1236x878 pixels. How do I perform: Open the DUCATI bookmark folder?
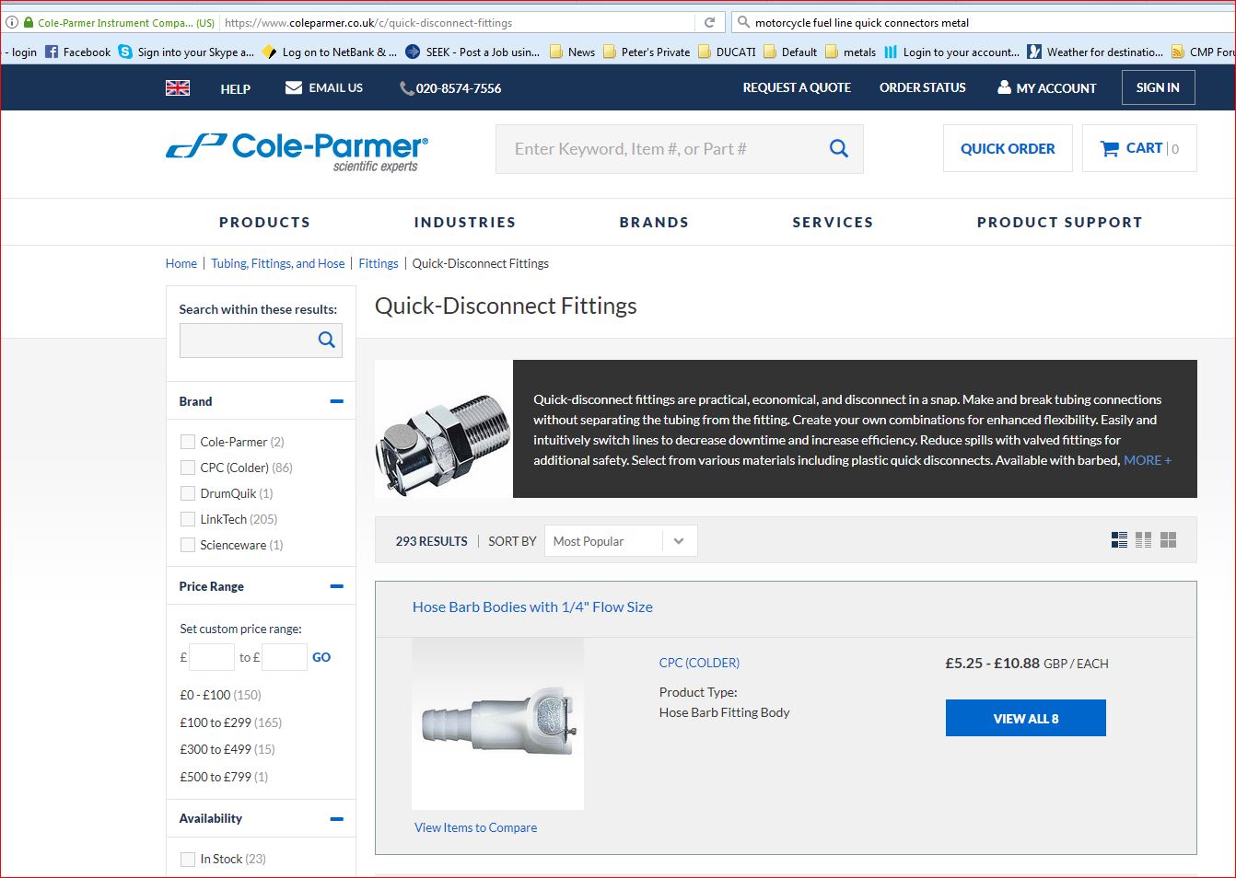[x=727, y=52]
